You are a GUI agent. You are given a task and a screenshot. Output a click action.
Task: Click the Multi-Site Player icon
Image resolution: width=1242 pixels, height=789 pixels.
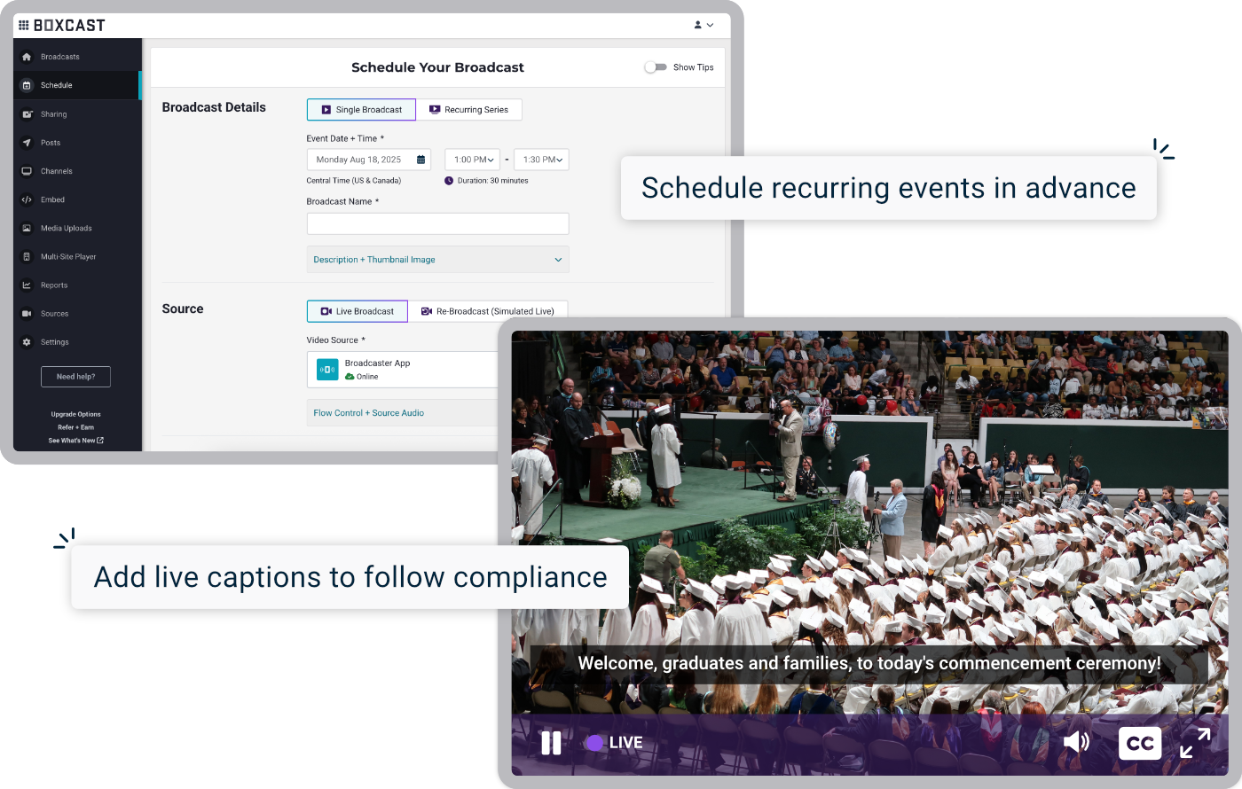(27, 256)
